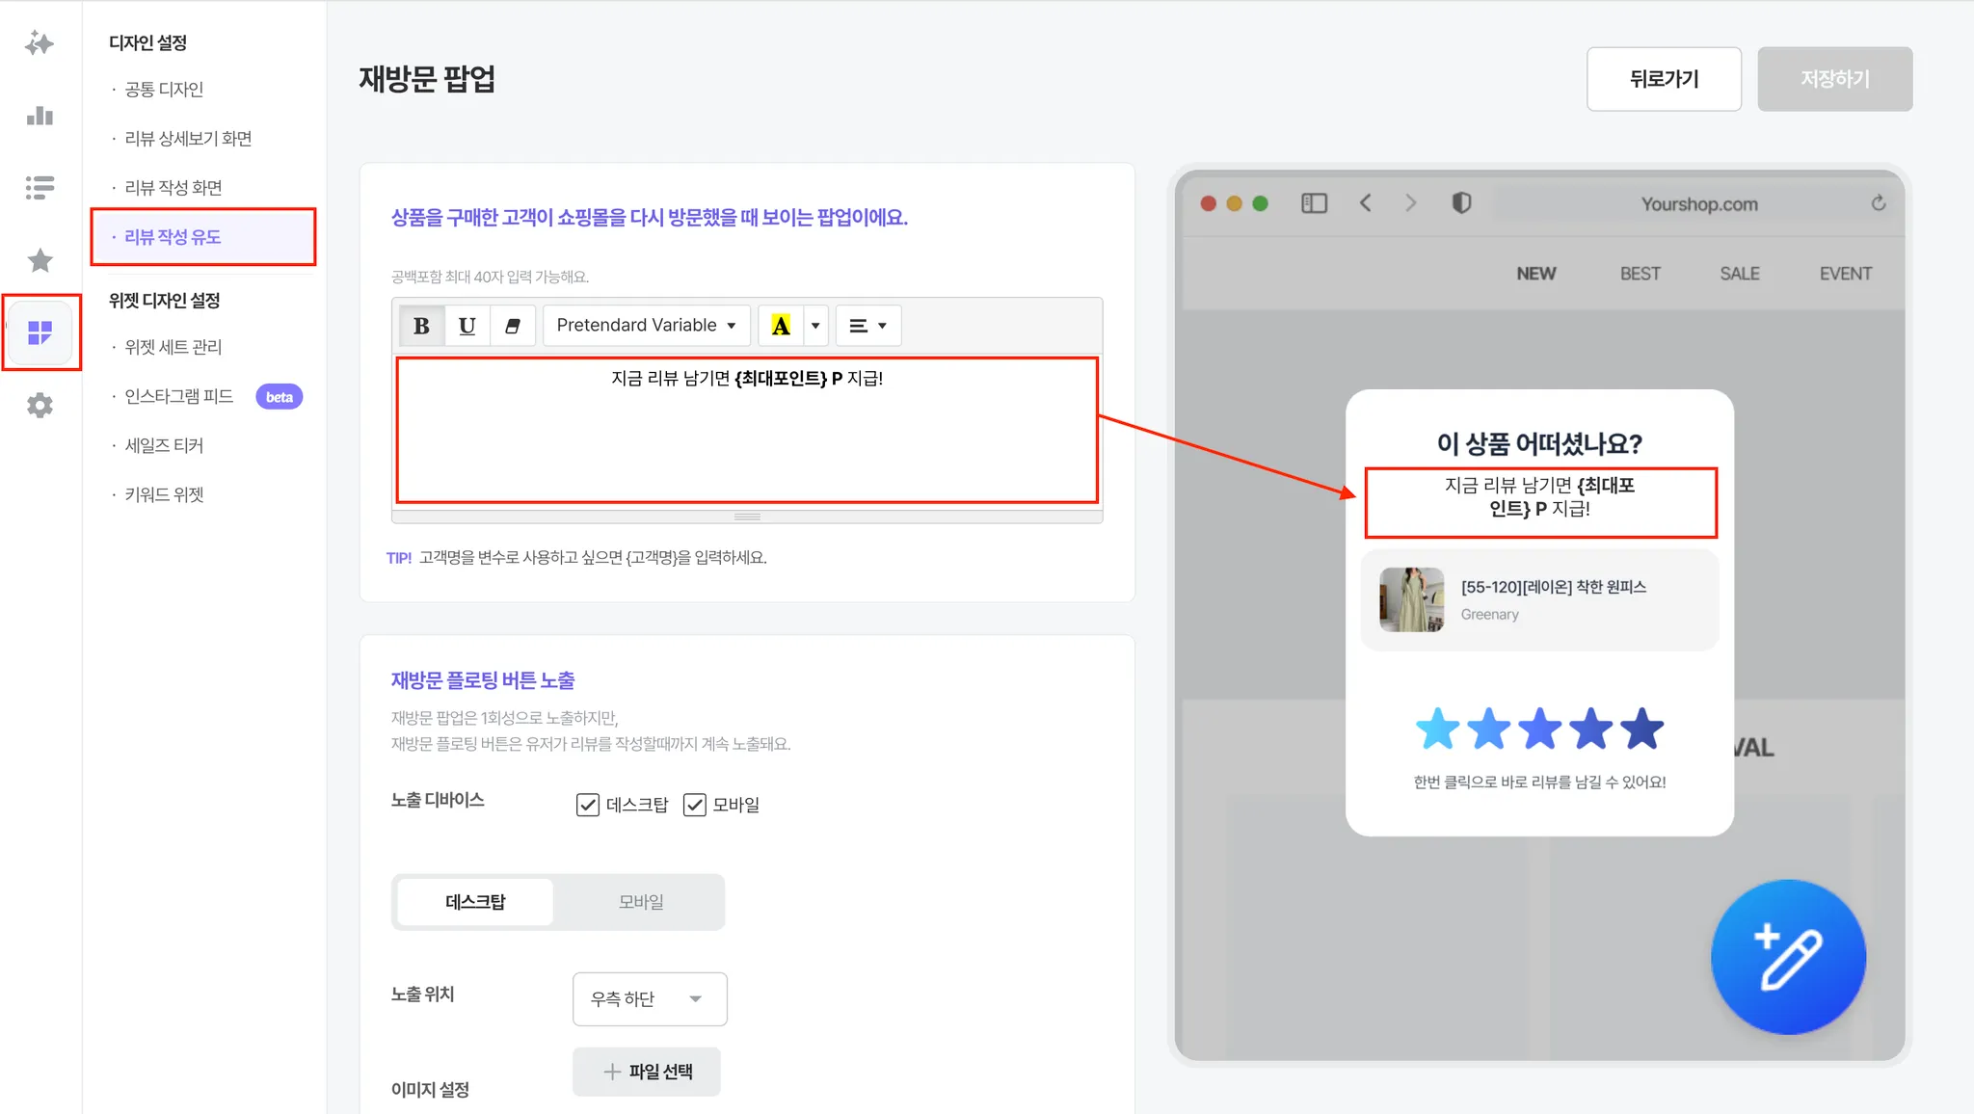The height and width of the screenshot is (1114, 1974).
Task: Open the Pretendard Variable font dropdown
Action: (x=646, y=326)
